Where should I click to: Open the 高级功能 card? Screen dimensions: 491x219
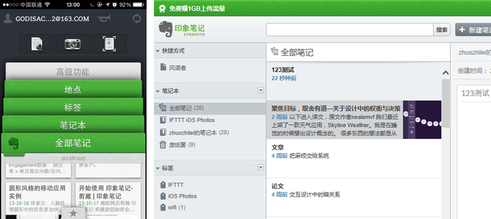tap(73, 72)
